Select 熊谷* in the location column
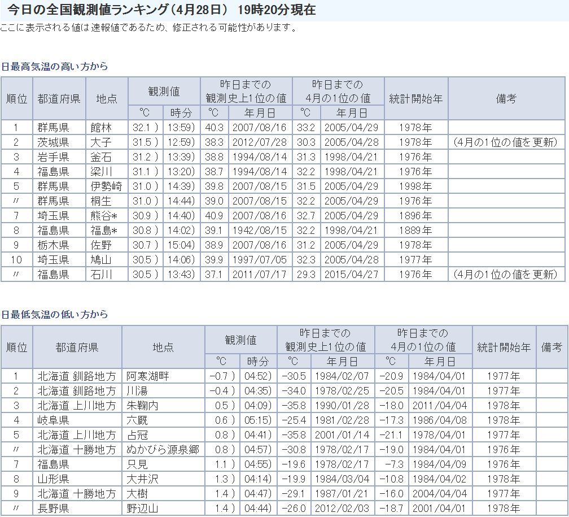Screen dimensions: 569x517 point(104,216)
